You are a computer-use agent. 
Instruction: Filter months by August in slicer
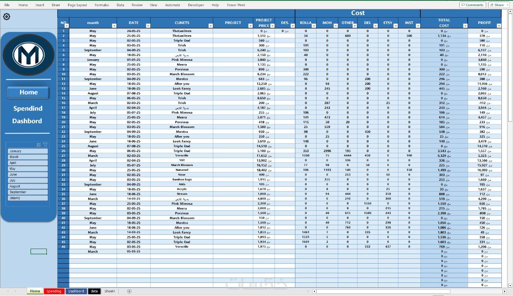coord(28,186)
